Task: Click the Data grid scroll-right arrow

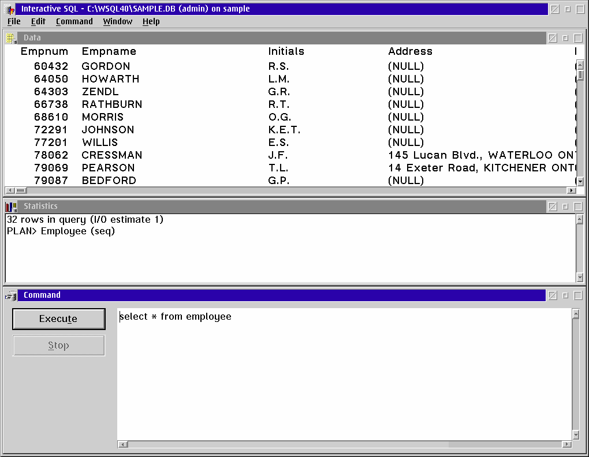Action: (571, 190)
